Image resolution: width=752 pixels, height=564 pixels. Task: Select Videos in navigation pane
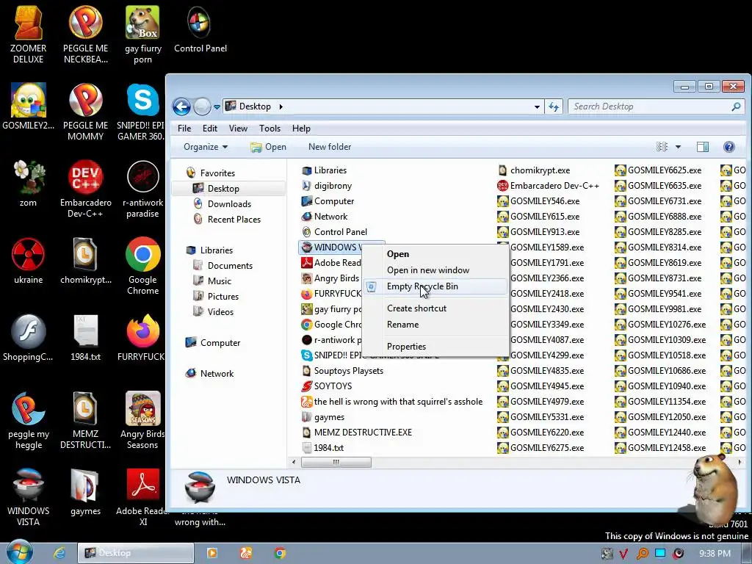pyautogui.click(x=220, y=311)
